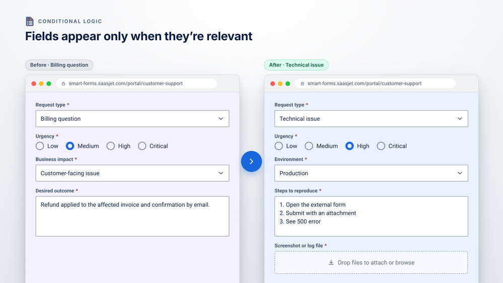Choose High urgency in the left form

click(x=111, y=146)
